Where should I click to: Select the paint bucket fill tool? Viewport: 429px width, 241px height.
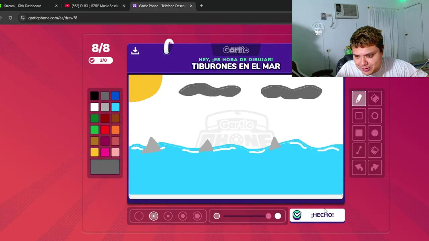click(x=375, y=151)
